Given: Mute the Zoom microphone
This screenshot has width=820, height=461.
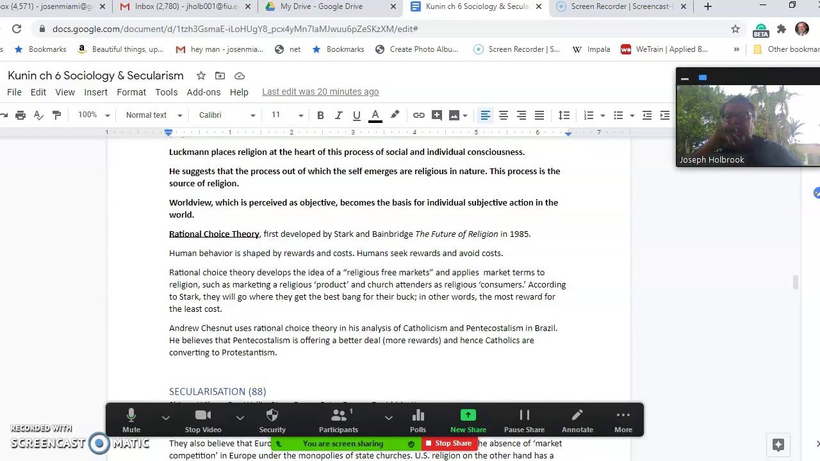Looking at the screenshot, I should click(131, 421).
